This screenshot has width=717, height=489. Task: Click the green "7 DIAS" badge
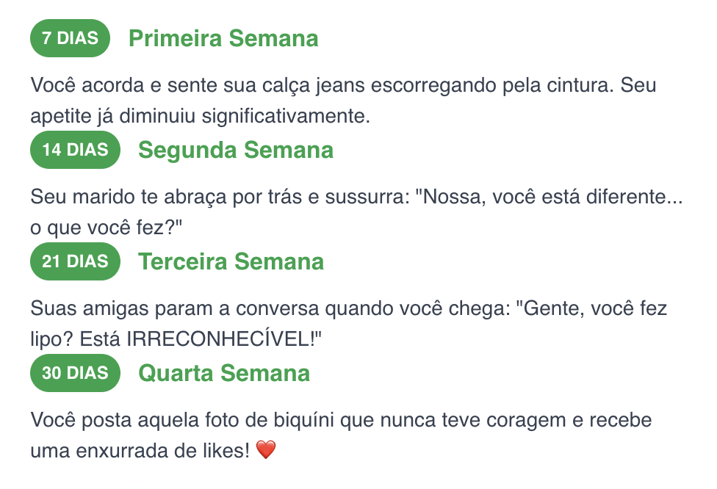tap(70, 38)
